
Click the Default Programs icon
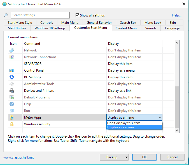12,97
